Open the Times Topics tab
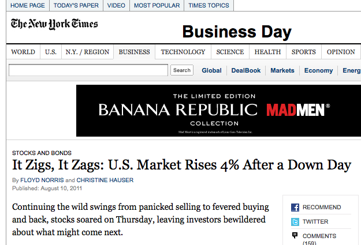361x245 pixels. point(209,5)
